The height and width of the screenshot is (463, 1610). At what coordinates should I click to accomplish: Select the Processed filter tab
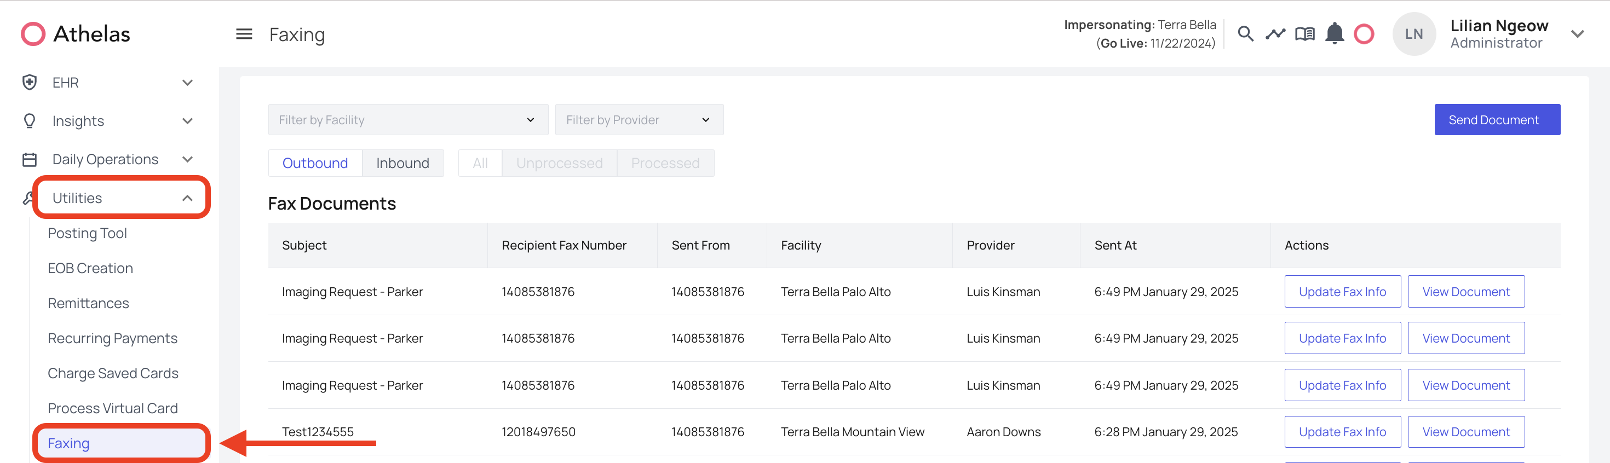tap(665, 163)
